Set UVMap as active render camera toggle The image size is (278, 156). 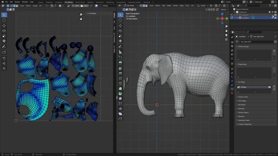[269, 87]
